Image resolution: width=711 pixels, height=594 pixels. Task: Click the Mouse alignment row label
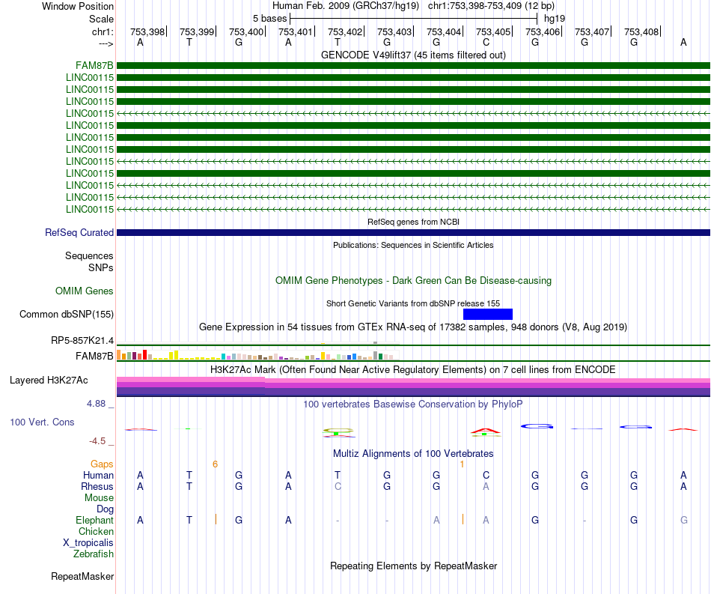99,498
